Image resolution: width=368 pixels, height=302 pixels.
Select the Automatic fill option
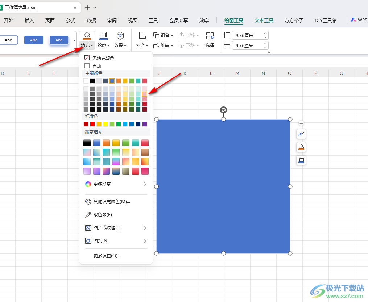click(x=93, y=66)
